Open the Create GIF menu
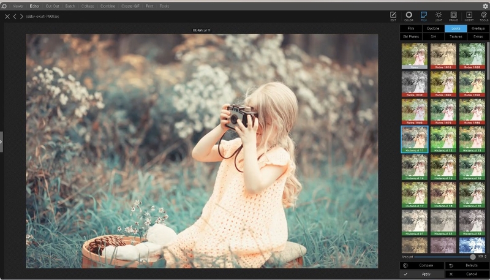This screenshot has height=280, width=490. (130, 6)
